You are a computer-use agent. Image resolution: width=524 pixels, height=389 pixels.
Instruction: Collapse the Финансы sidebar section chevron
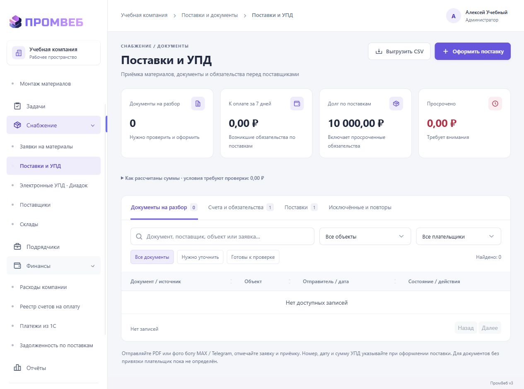(x=93, y=266)
